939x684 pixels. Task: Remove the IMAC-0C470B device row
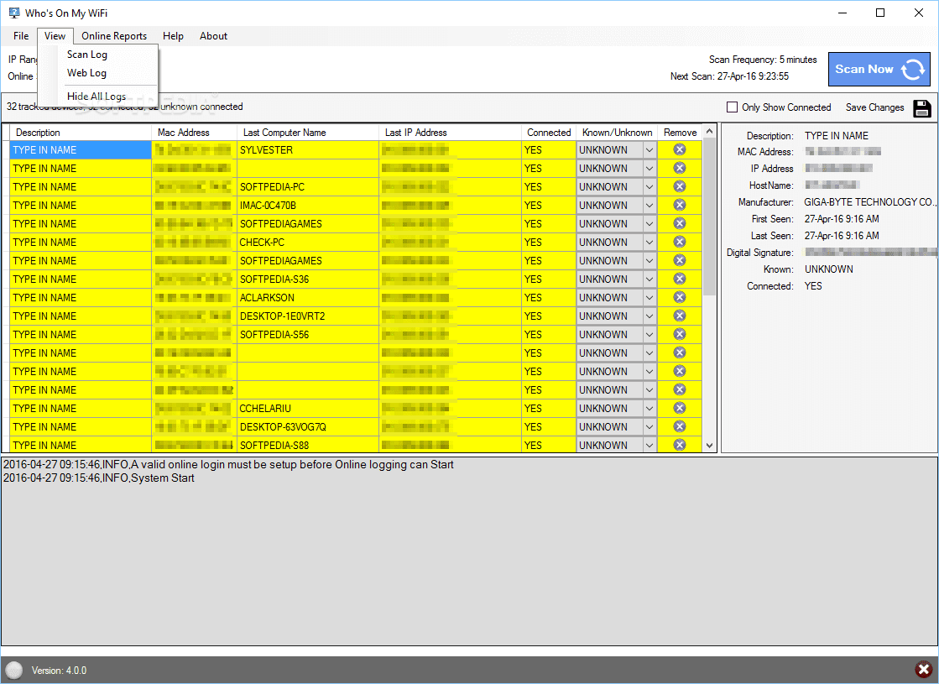pyautogui.click(x=679, y=205)
